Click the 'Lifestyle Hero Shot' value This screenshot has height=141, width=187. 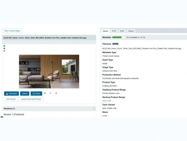click(110, 71)
